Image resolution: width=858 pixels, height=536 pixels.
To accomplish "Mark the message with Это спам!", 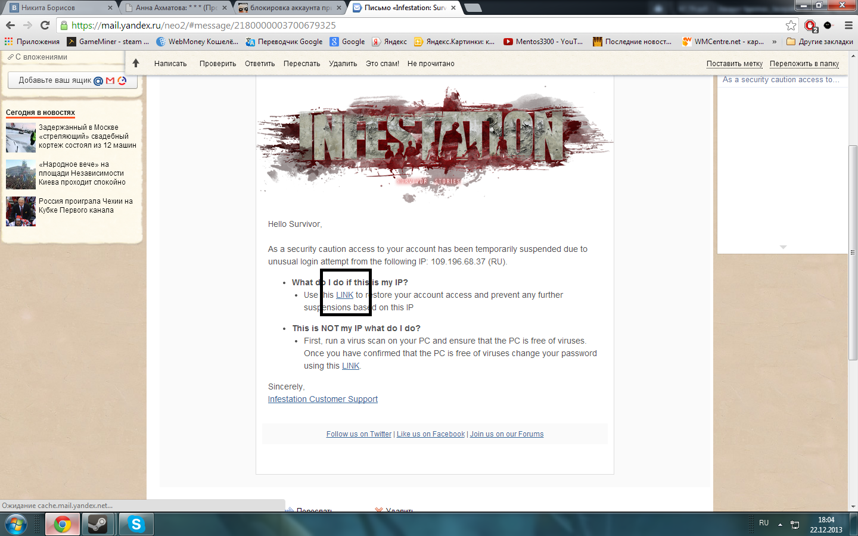I will 383,64.
